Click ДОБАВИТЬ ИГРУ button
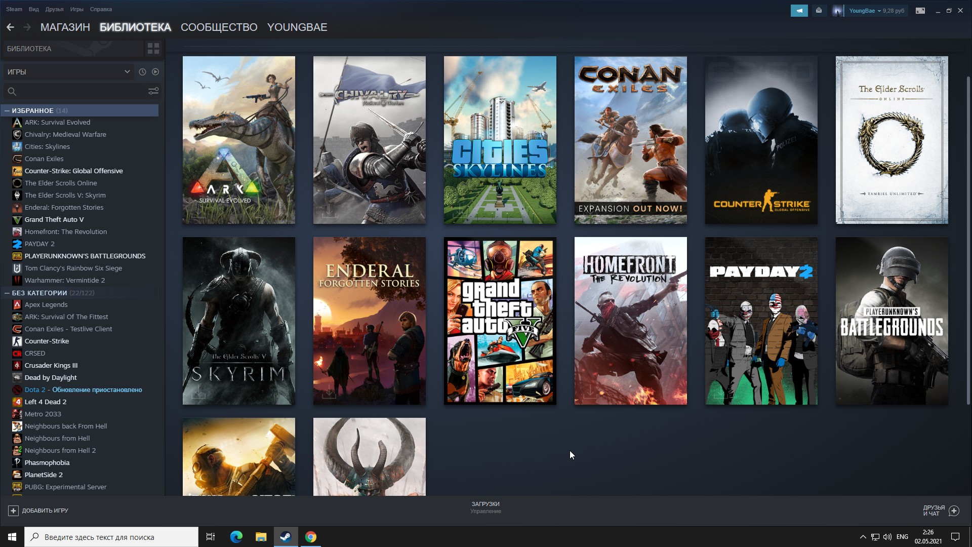The image size is (972, 547). (38, 511)
